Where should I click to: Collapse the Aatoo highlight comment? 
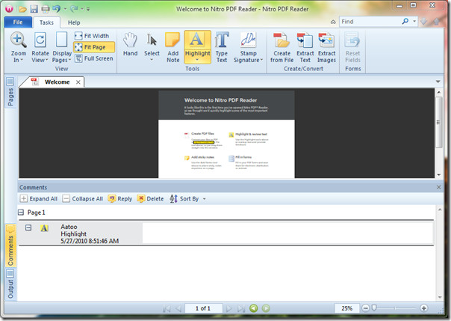point(28,228)
